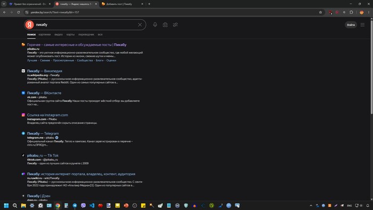Select the 'карты' search tab
373x210 pixels.
70,35
